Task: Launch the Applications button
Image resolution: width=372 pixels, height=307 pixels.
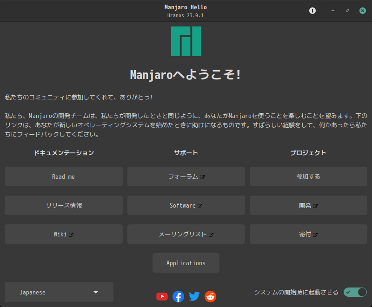Action: point(186,263)
